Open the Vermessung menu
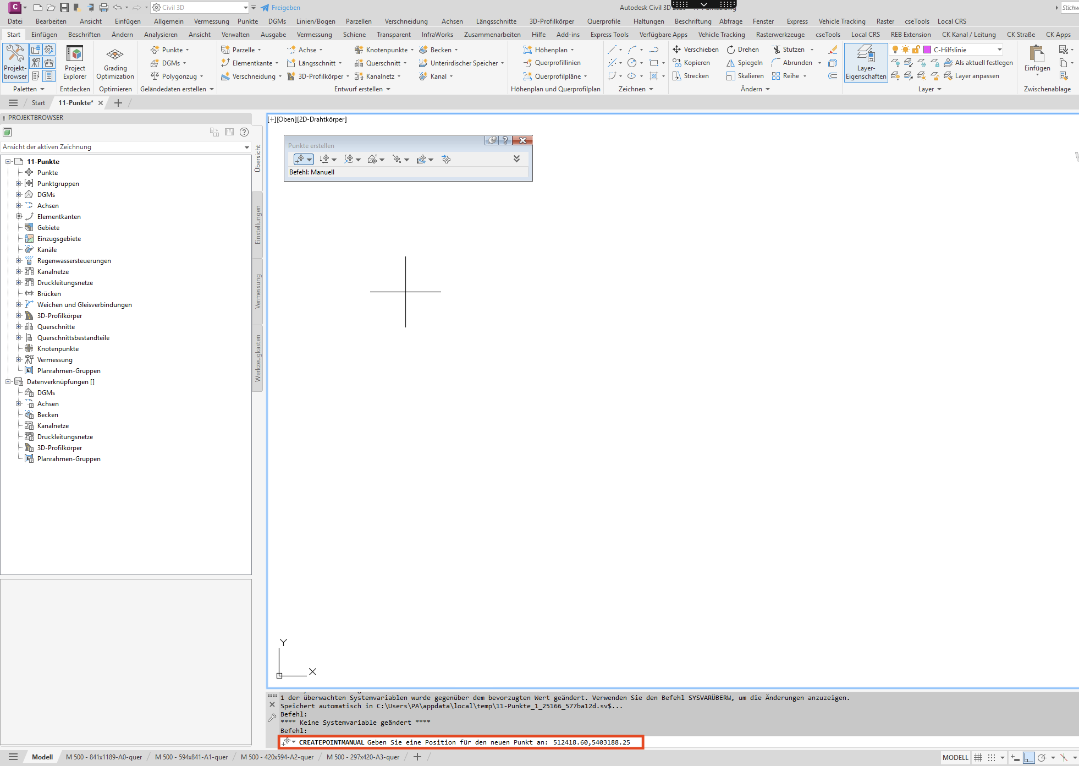Viewport: 1079px width, 766px height. pyautogui.click(x=211, y=21)
